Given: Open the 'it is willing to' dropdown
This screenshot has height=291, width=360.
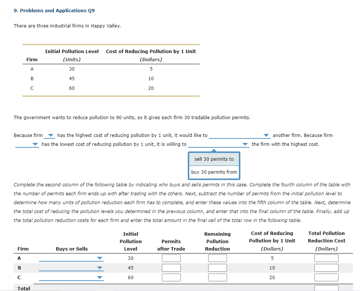Looking at the screenshot, I should pyautogui.click(x=219, y=144).
